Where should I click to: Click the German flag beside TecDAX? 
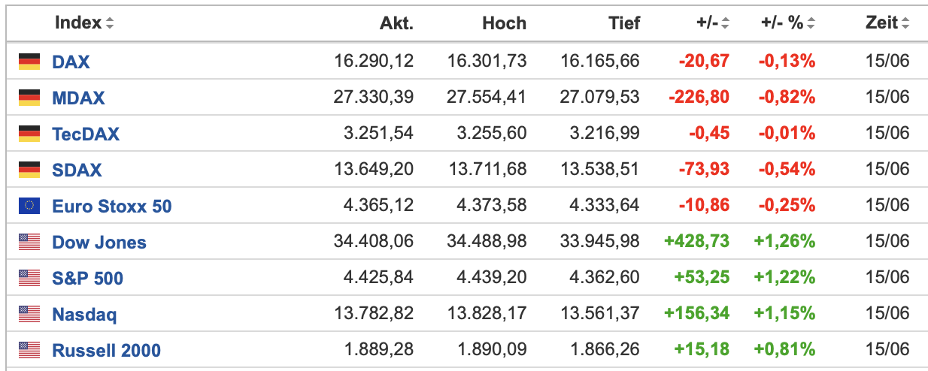(x=29, y=134)
